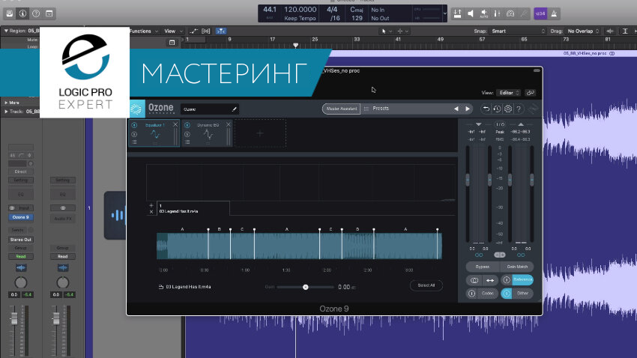Click the Bypass button in Ozone
The height and width of the screenshot is (358, 637).
coord(483,267)
